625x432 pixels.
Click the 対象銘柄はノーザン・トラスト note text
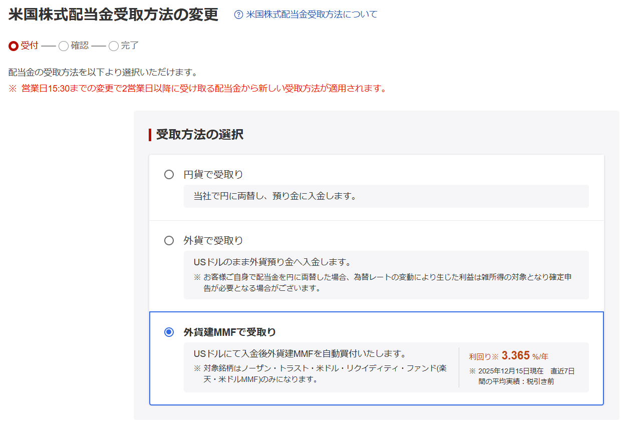[x=321, y=373]
